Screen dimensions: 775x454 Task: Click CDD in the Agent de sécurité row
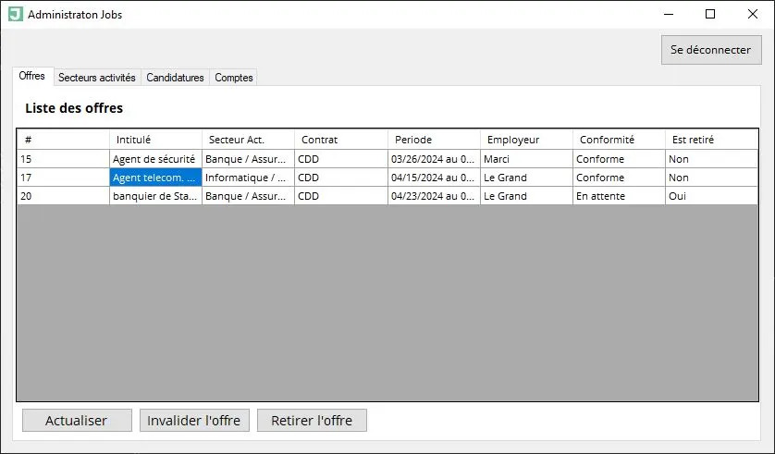pos(341,159)
